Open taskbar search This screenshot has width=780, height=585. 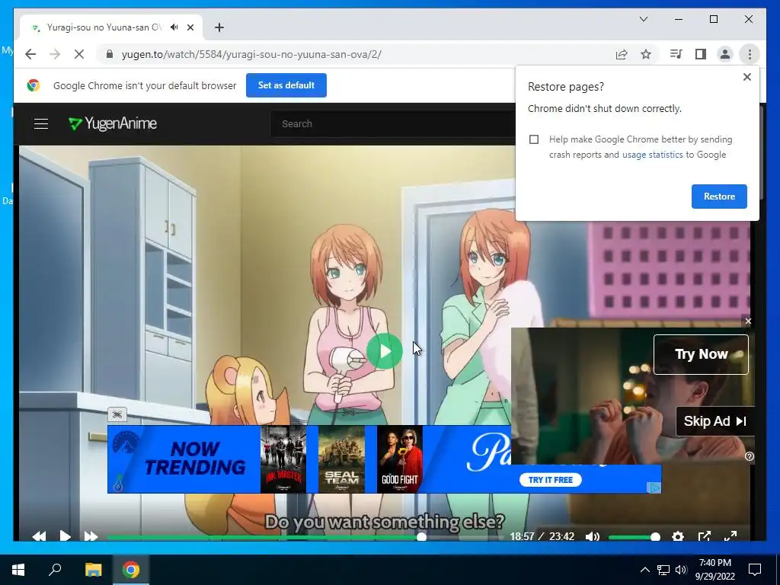[x=55, y=570]
